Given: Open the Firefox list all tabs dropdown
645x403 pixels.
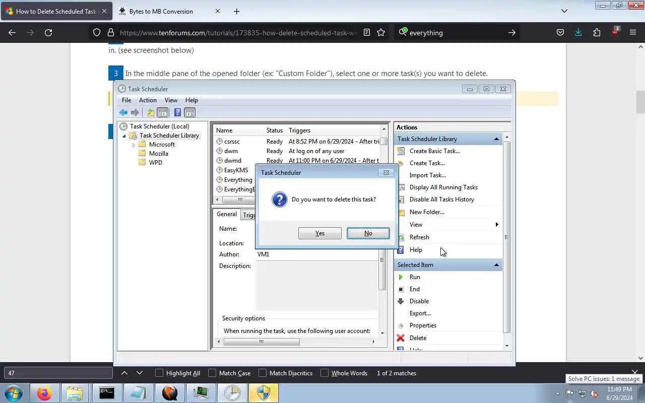Looking at the screenshot, I should (x=564, y=11).
